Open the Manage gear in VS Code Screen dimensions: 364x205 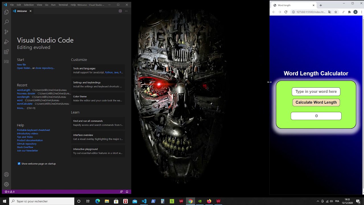(6, 184)
